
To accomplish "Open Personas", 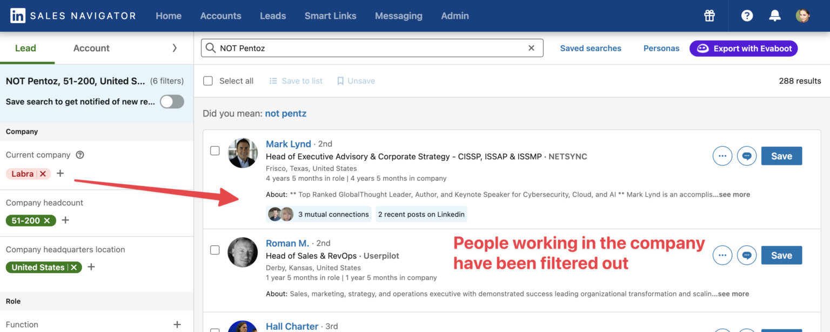I will [661, 48].
